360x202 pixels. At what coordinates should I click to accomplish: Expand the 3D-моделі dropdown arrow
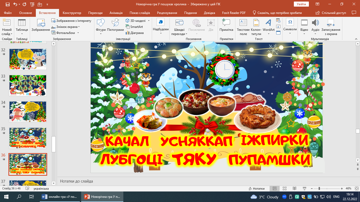tap(148, 21)
